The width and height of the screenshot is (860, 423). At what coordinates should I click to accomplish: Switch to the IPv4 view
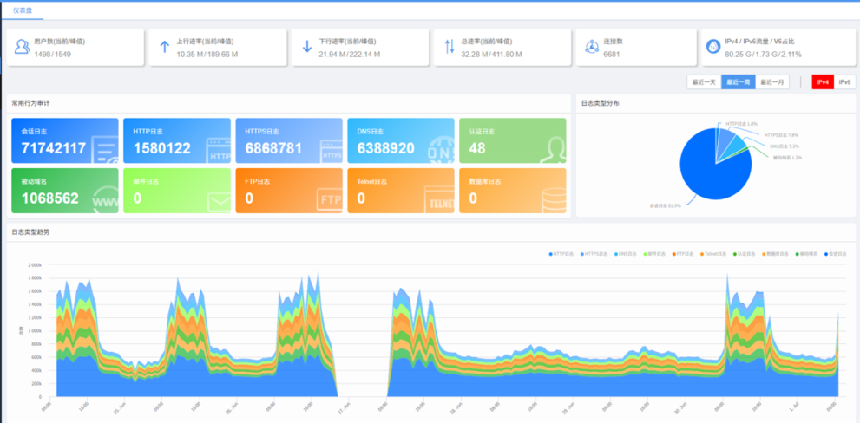(x=823, y=82)
